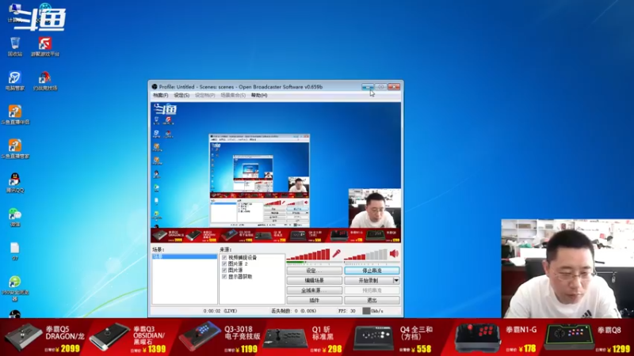Screen dimensions: 634x356
Task: Click the 设定... settings button
Action: point(314,271)
